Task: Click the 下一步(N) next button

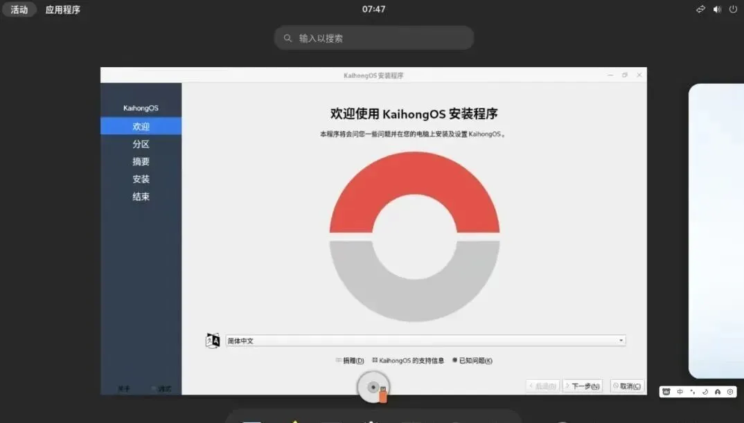Action: (x=582, y=386)
